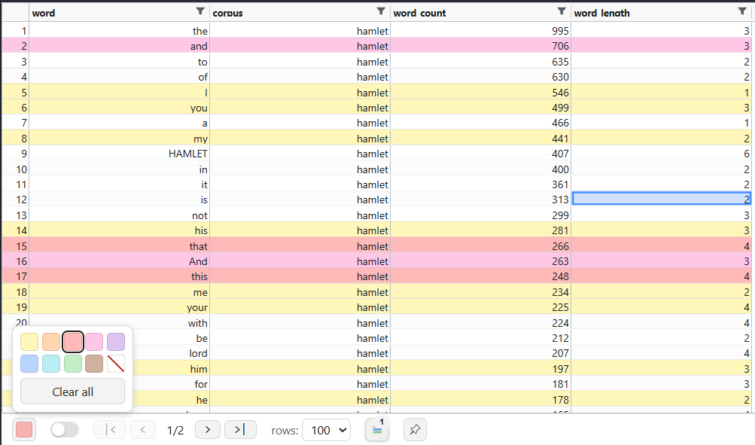Select word count cell 248
Screen dimensions: 755x445
pos(480,276)
